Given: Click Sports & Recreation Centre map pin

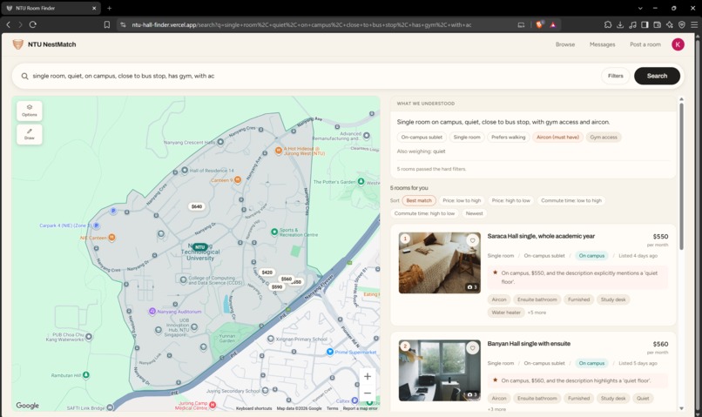Looking at the screenshot, I should tap(274, 232).
